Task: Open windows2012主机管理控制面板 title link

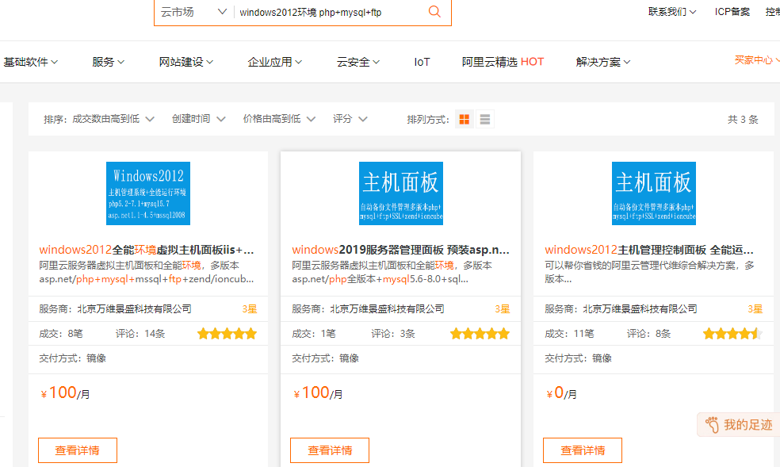Action: (x=649, y=250)
